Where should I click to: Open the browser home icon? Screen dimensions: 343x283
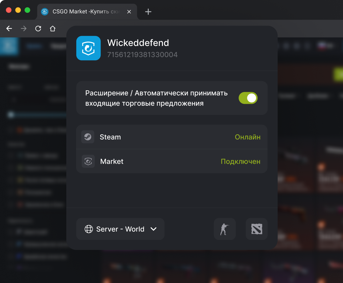(x=53, y=29)
